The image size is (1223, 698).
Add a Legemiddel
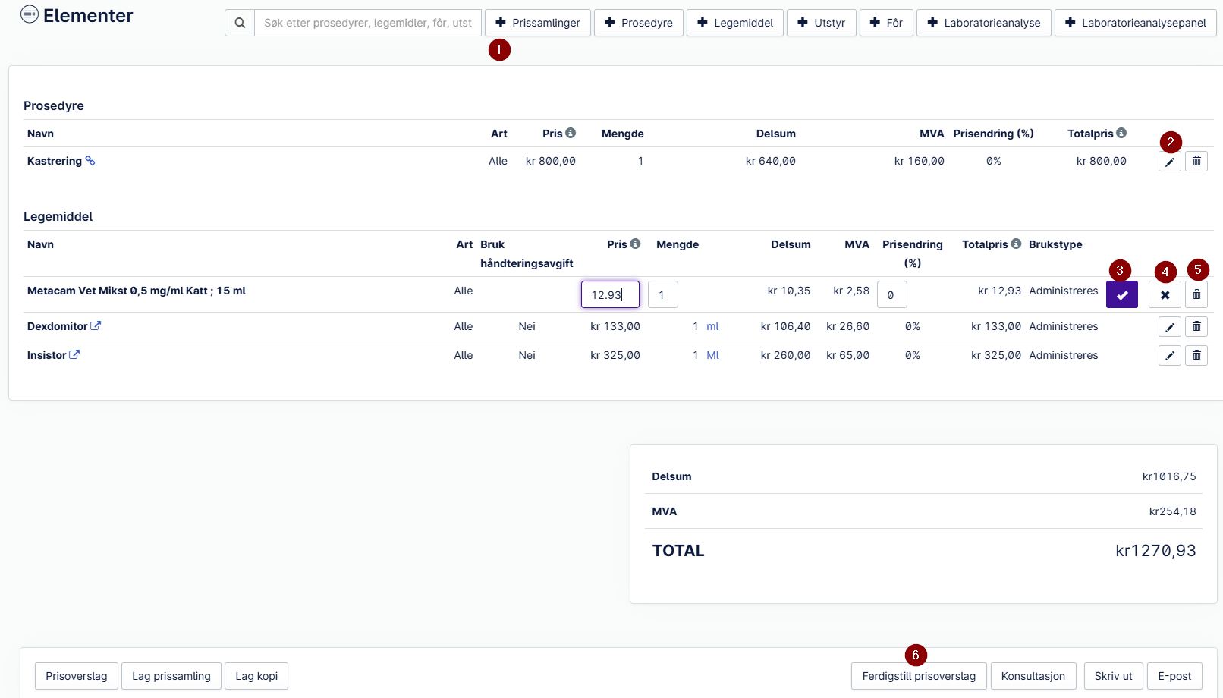pos(735,23)
